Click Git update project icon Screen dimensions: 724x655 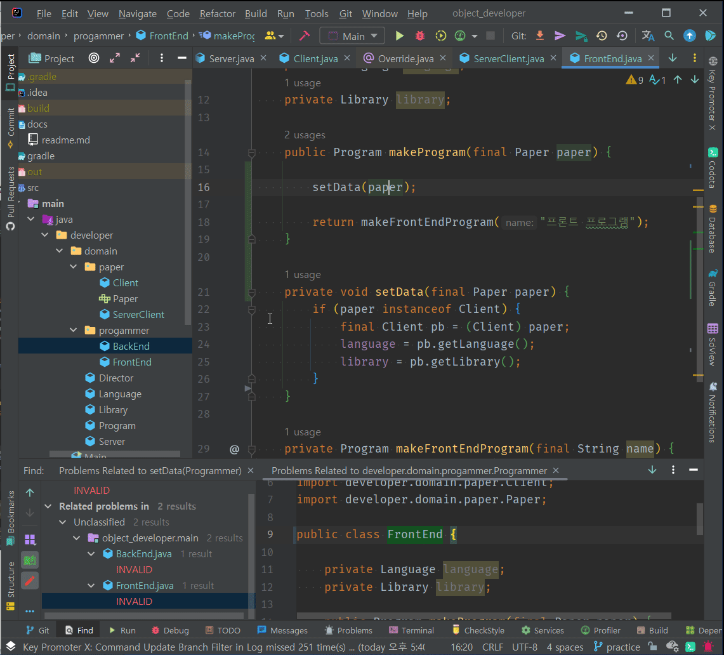pos(539,36)
